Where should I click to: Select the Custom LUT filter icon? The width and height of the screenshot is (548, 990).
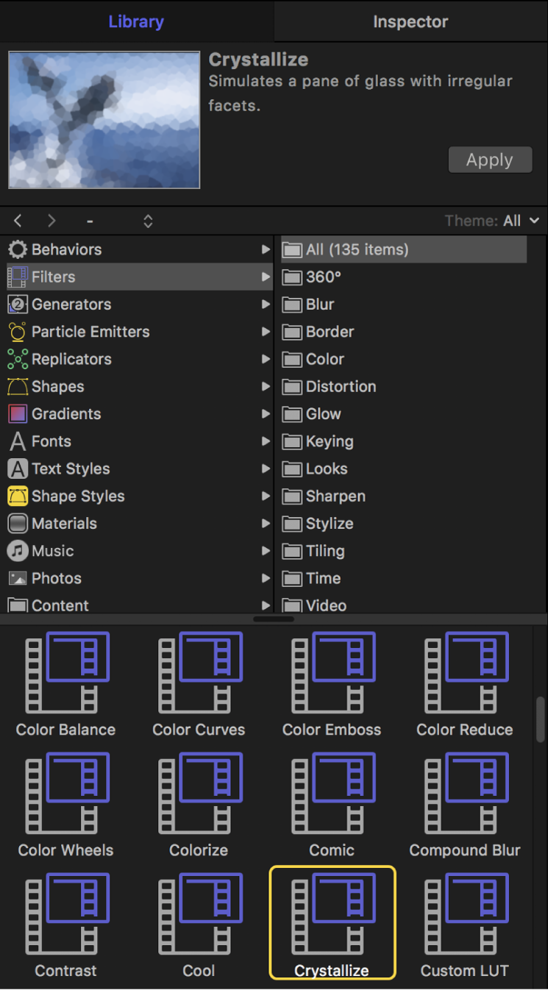(465, 914)
